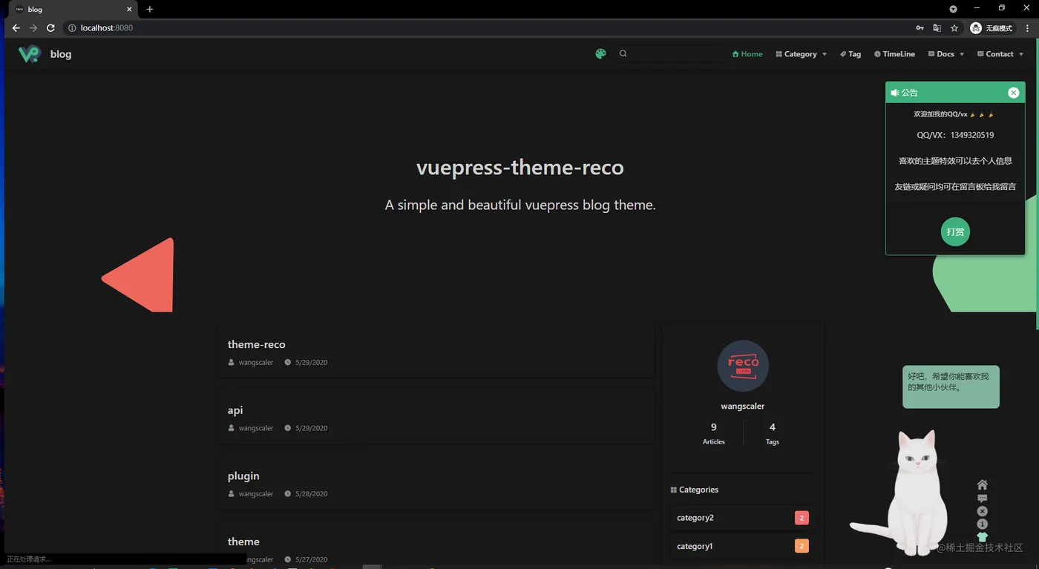Expand the Contact nav dropdown

coord(1000,54)
